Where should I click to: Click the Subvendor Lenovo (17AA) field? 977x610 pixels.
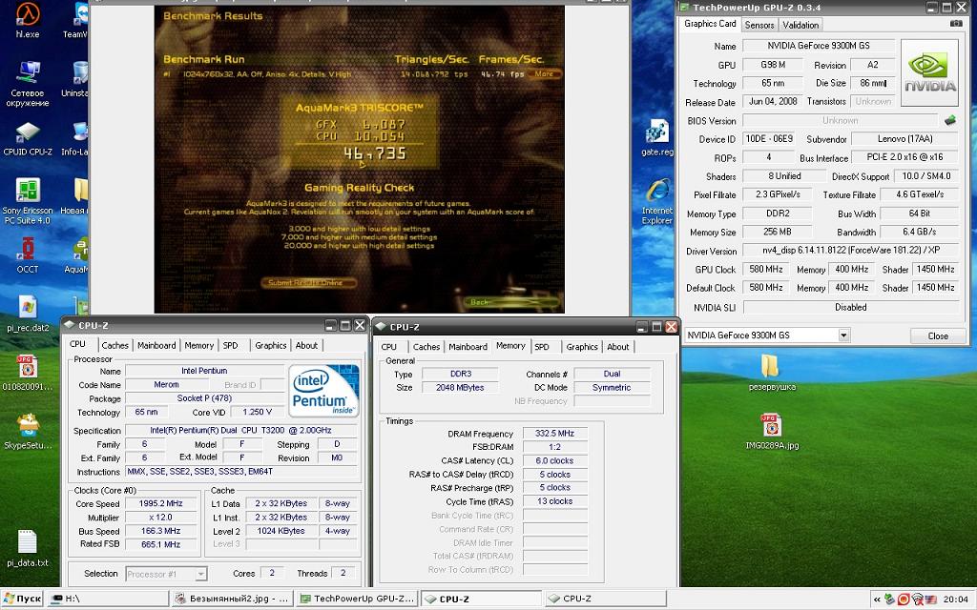904,139
